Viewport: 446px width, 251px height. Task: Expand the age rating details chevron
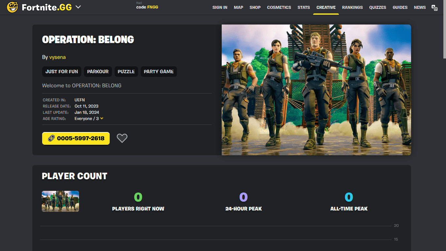(x=102, y=118)
